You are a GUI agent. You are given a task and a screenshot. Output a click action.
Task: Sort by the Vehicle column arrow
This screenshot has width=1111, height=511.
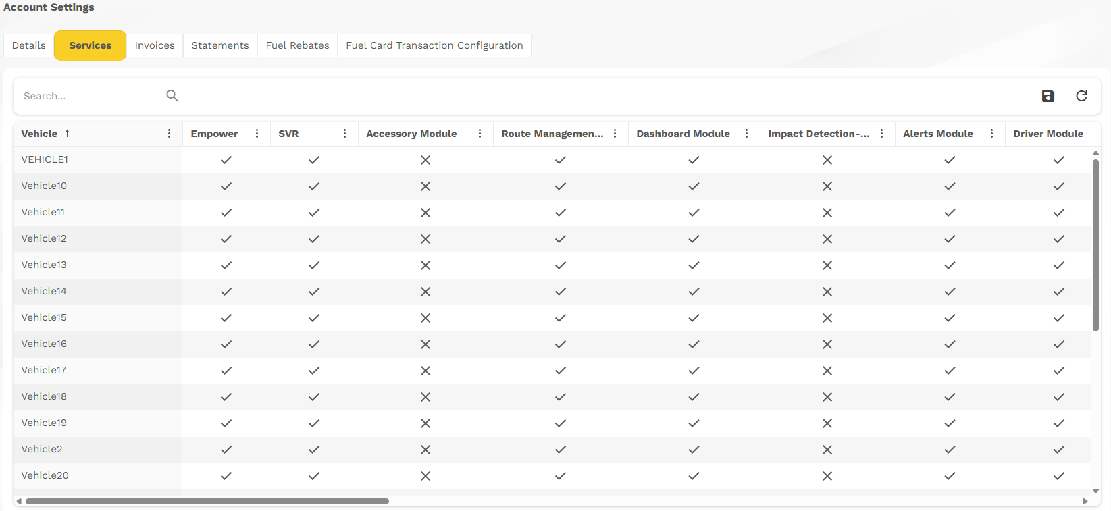tap(67, 134)
